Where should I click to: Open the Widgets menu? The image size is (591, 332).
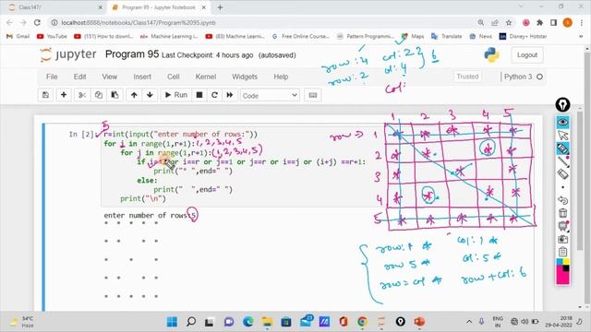(x=245, y=77)
